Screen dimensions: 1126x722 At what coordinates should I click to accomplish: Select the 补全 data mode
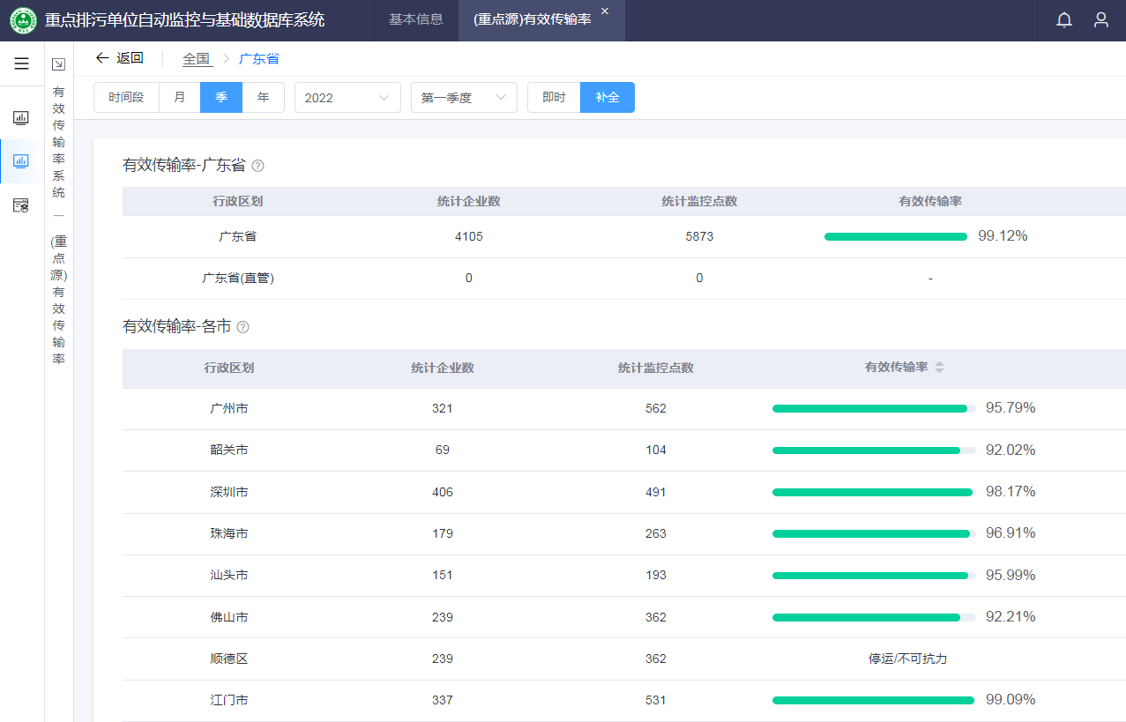(608, 97)
